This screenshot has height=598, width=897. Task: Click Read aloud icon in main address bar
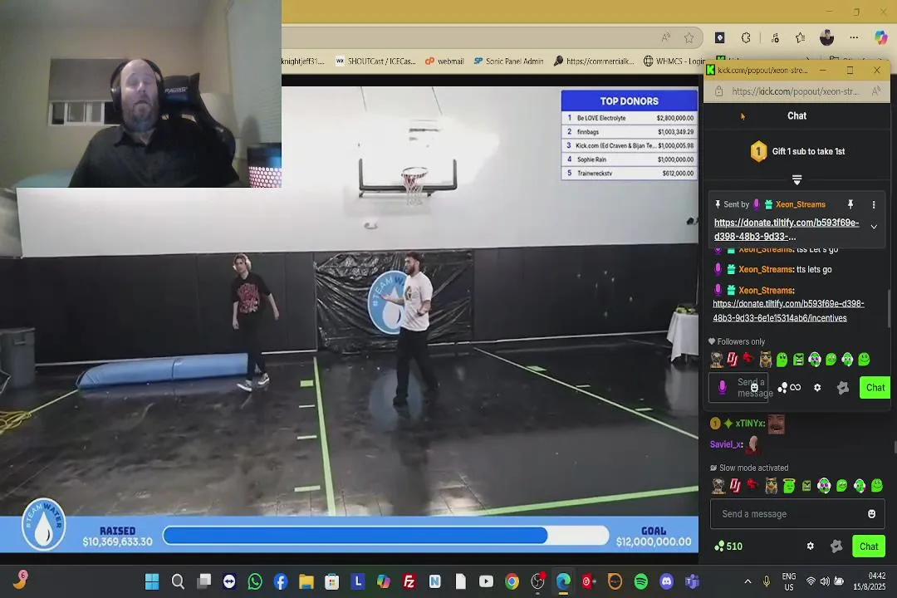(665, 37)
